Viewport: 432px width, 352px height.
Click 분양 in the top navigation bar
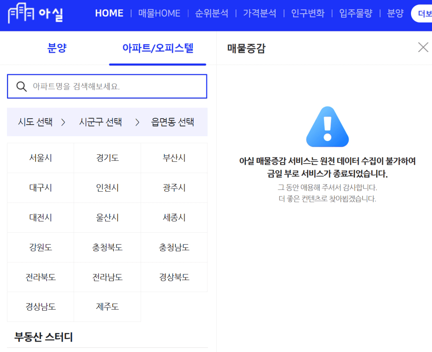[x=395, y=13]
